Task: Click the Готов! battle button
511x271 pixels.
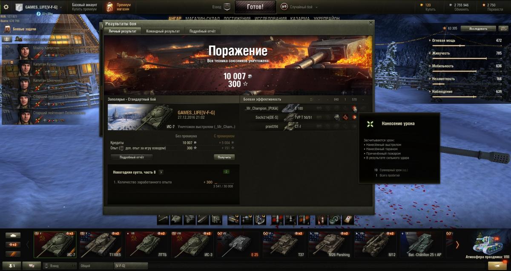Action: 255,7
